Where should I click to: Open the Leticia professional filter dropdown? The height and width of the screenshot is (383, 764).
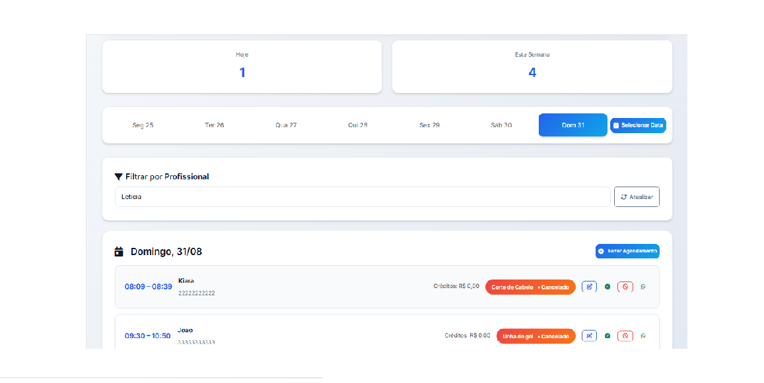(362, 197)
